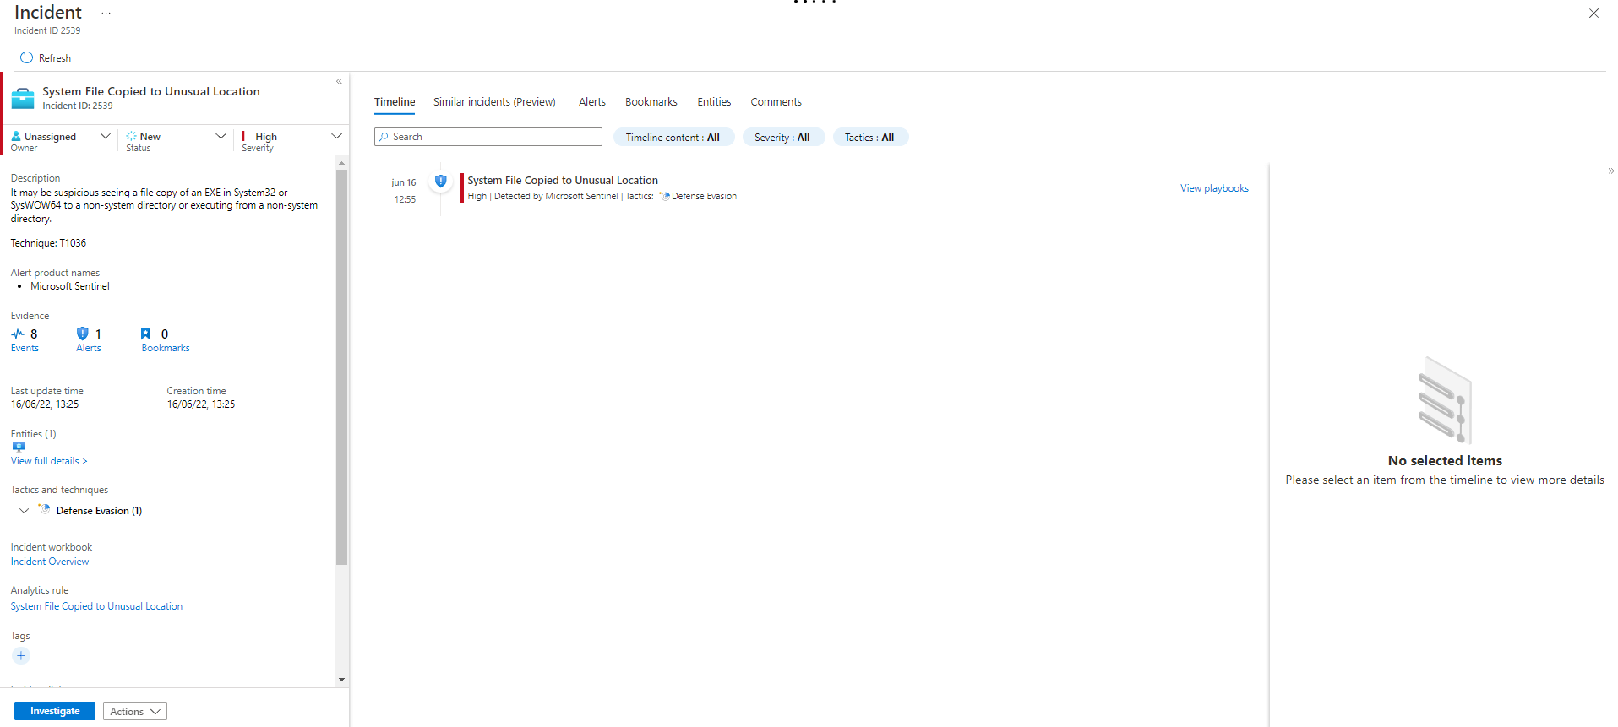Open the ellipsis menu beside Incident title
This screenshot has height=727, width=1618.
(x=106, y=14)
